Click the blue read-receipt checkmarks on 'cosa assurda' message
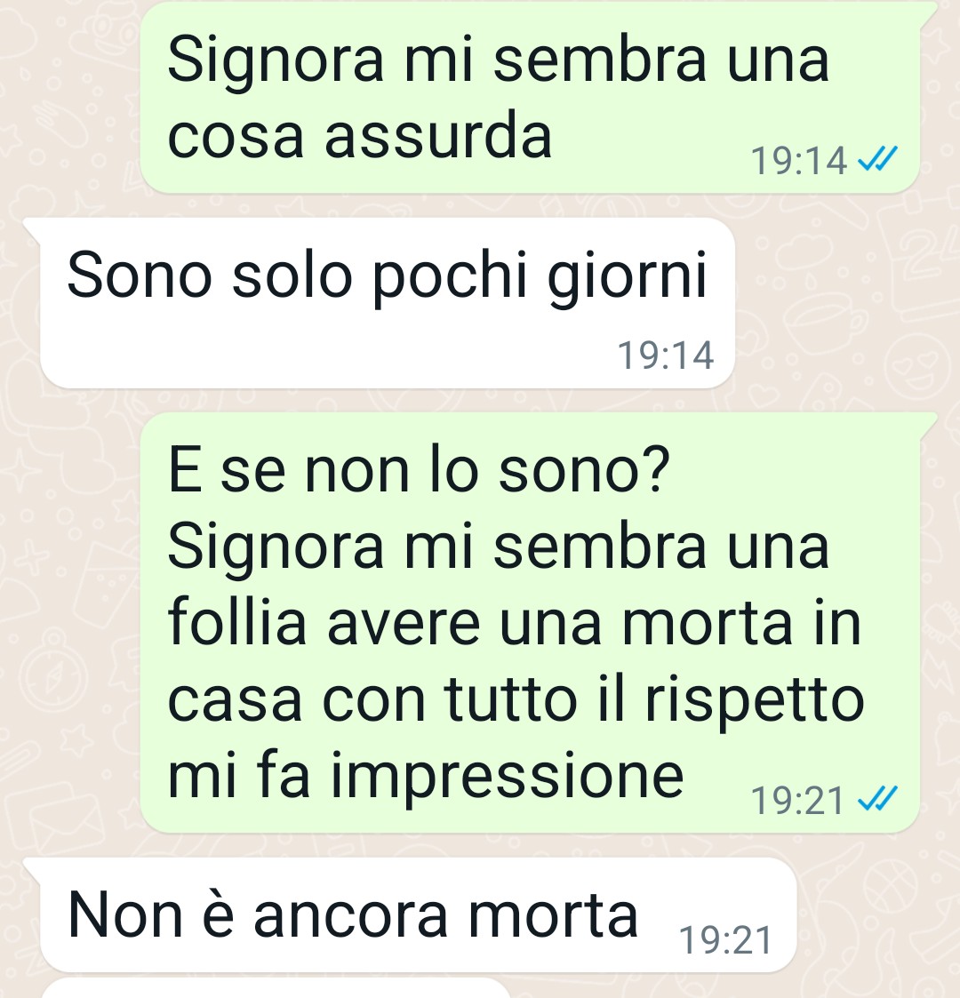960x998 pixels. coord(877,159)
